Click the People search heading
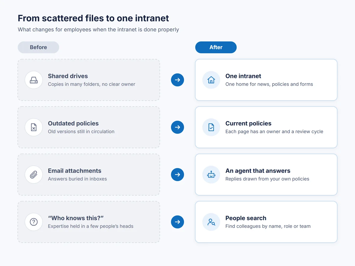Screen dimensions: 355x266 246,218
